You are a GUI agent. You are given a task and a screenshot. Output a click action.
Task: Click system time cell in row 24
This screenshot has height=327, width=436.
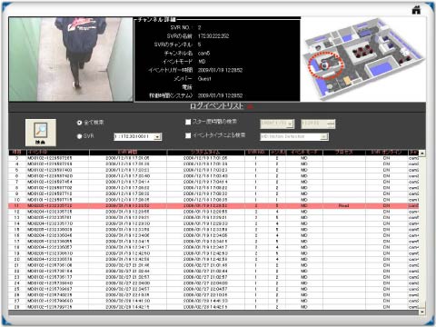[205, 283]
